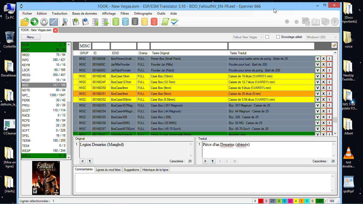
Task: Click the Texte Original column header
Action: point(189,53)
